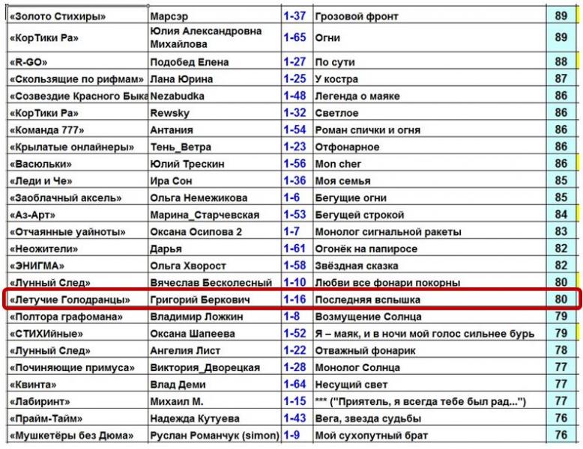
Task: Click the title «Монолог сигнальной ракеты»
Action: (x=387, y=232)
